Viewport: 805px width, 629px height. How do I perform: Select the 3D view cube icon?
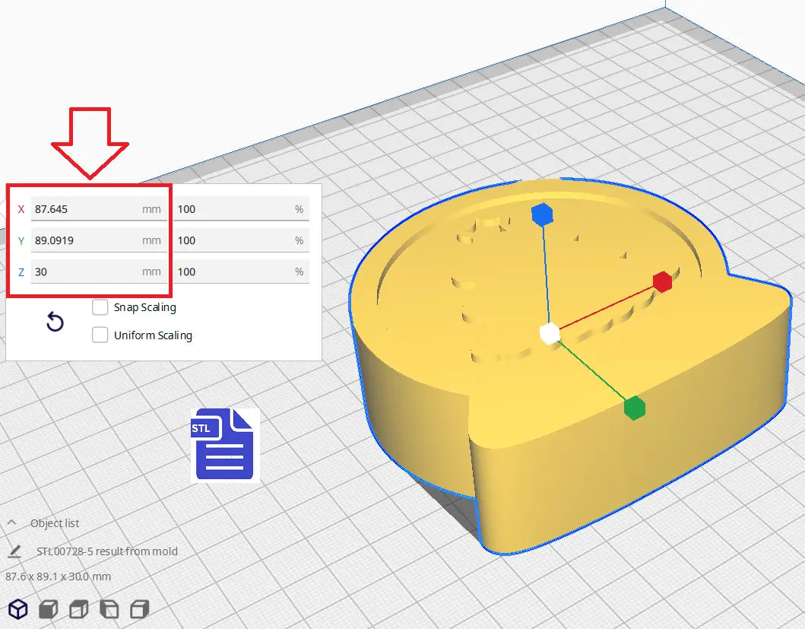(x=18, y=608)
